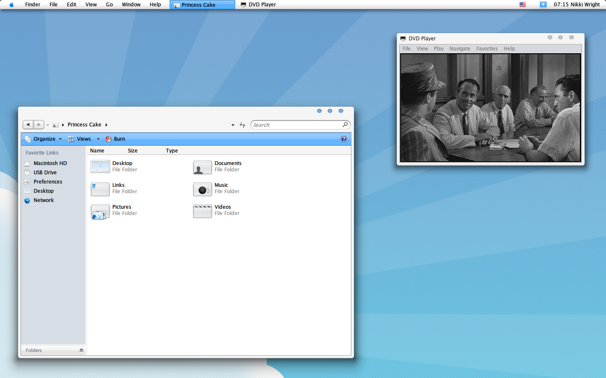Expand arrow after Princess Cake in path
The height and width of the screenshot is (378, 606).
pos(106,125)
